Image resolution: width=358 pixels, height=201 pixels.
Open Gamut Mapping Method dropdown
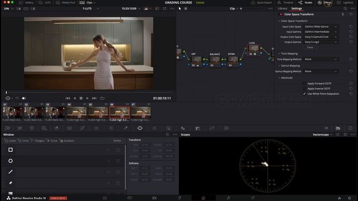321,71
